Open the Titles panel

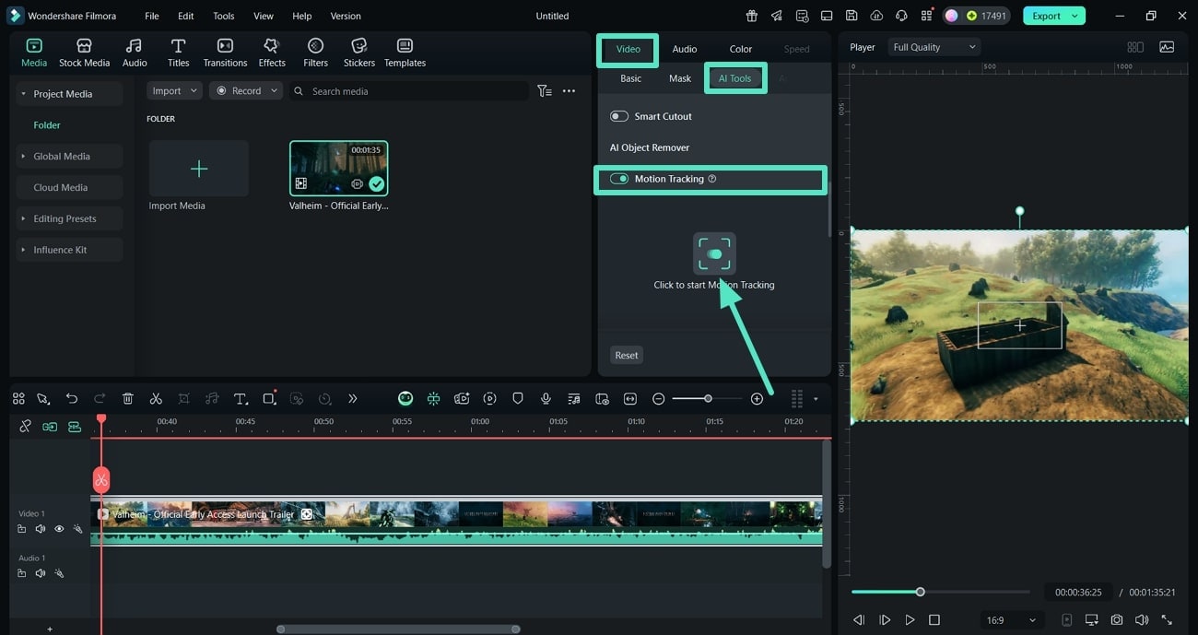tap(179, 53)
